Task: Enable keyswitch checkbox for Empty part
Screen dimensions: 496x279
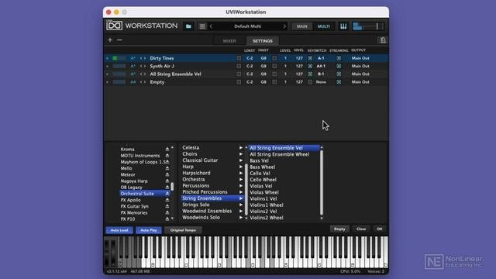Action: point(310,82)
